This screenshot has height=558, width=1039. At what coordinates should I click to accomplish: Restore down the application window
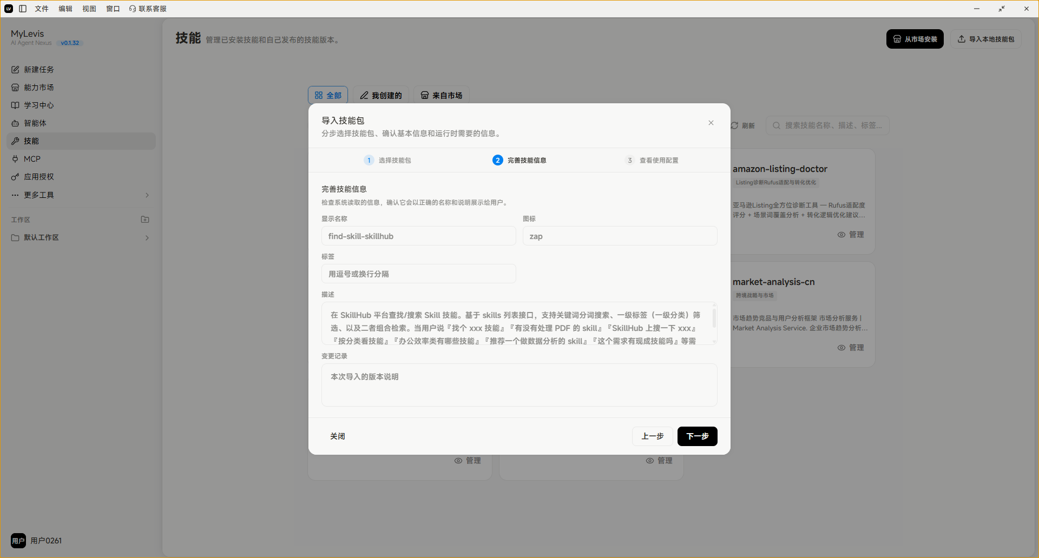click(x=1002, y=9)
